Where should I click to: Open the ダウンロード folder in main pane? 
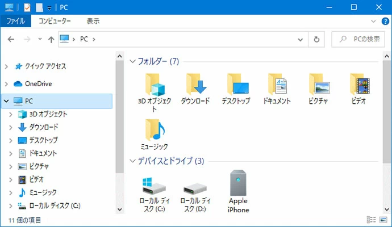tap(195, 85)
